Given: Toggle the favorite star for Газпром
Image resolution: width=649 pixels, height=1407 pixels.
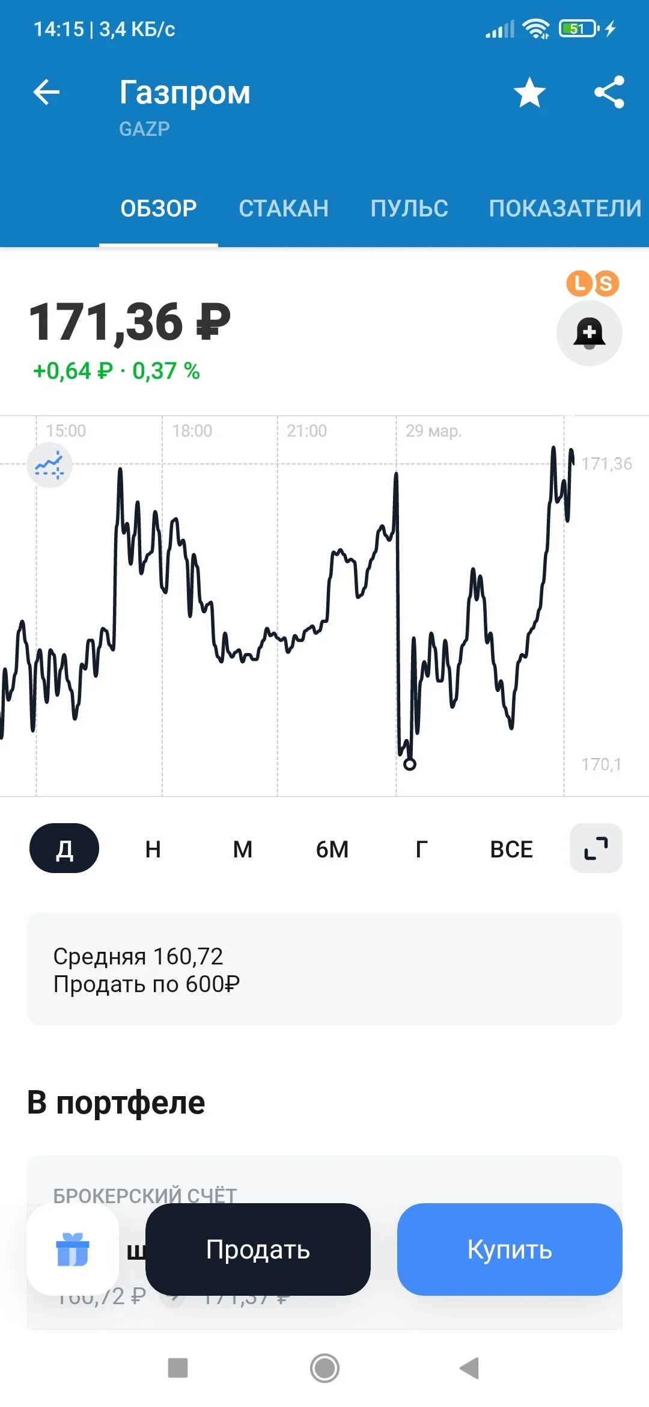Looking at the screenshot, I should (x=529, y=93).
